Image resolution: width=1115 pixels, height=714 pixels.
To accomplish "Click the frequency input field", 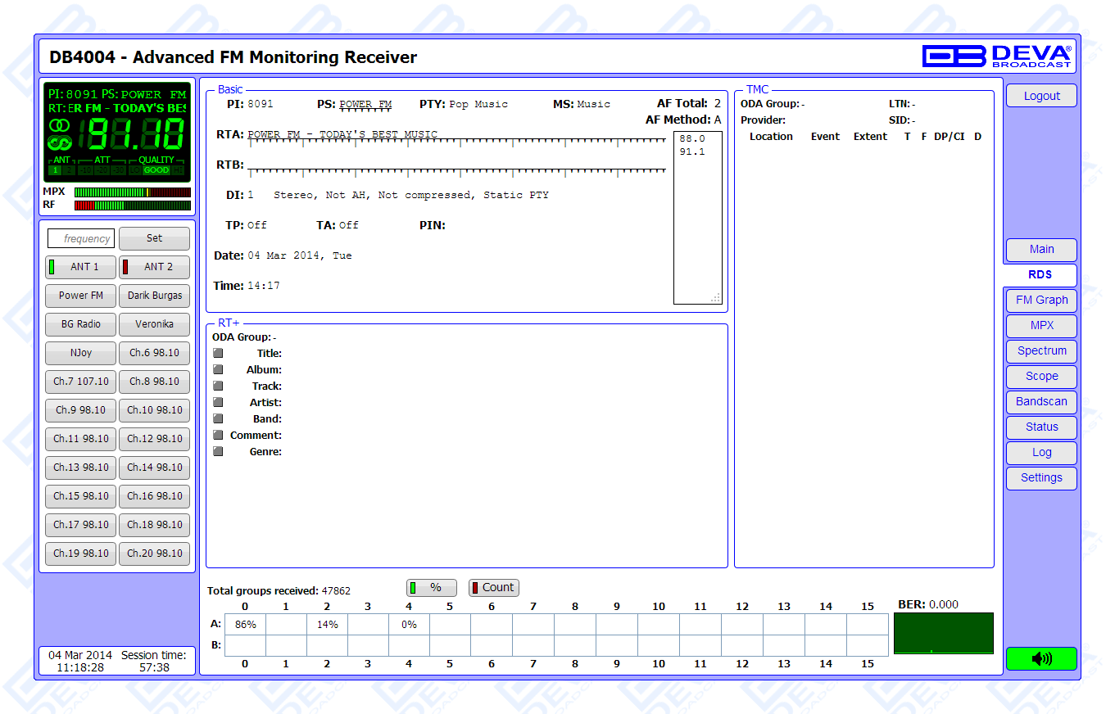I will tap(81, 238).
